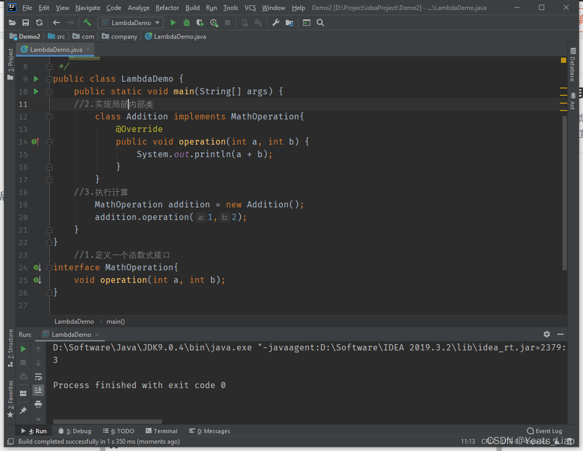Navigate back with the left arrow icon
The width and height of the screenshot is (583, 451).
[57, 23]
